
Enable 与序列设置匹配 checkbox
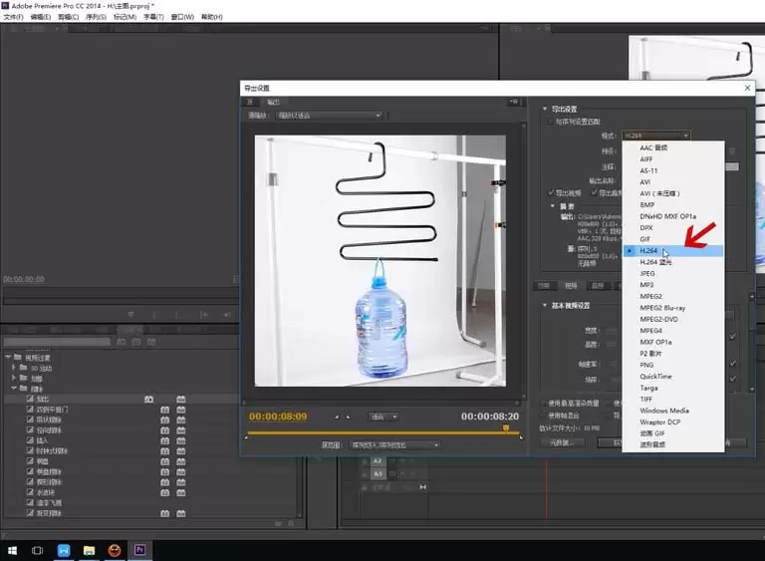[551, 121]
